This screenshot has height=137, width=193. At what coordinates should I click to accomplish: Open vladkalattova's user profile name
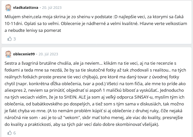(x=26, y=8)
